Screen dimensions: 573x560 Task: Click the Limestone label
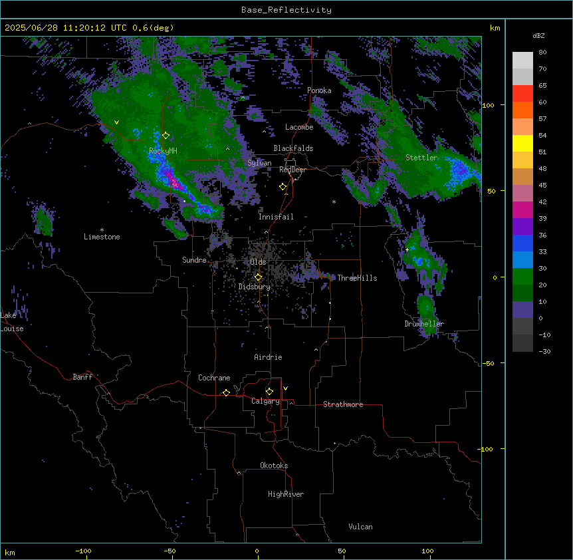point(102,237)
